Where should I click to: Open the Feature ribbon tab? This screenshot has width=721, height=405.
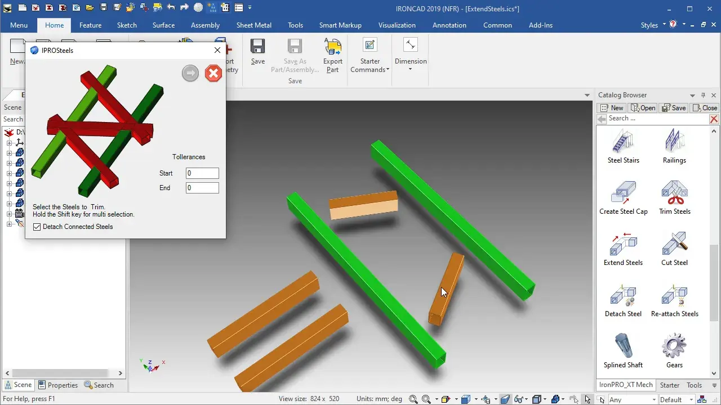click(90, 25)
